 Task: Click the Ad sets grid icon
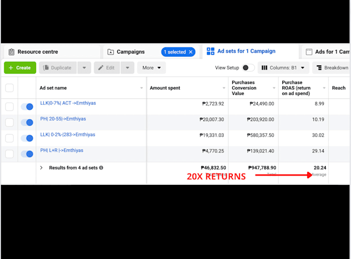tap(211, 51)
